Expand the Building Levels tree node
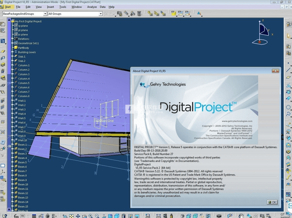Image resolution: width=292 pixels, height=218 pixels. click(12, 52)
